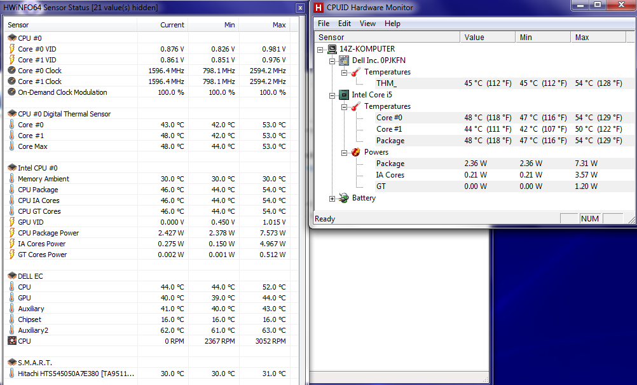The image size is (637, 385).
Task: Click the Hitachi drive thermometer icon
Action: tap(12, 373)
